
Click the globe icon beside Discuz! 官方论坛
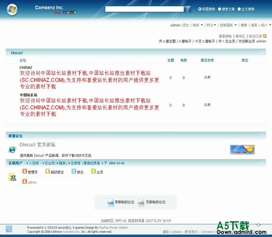click(x=12, y=149)
